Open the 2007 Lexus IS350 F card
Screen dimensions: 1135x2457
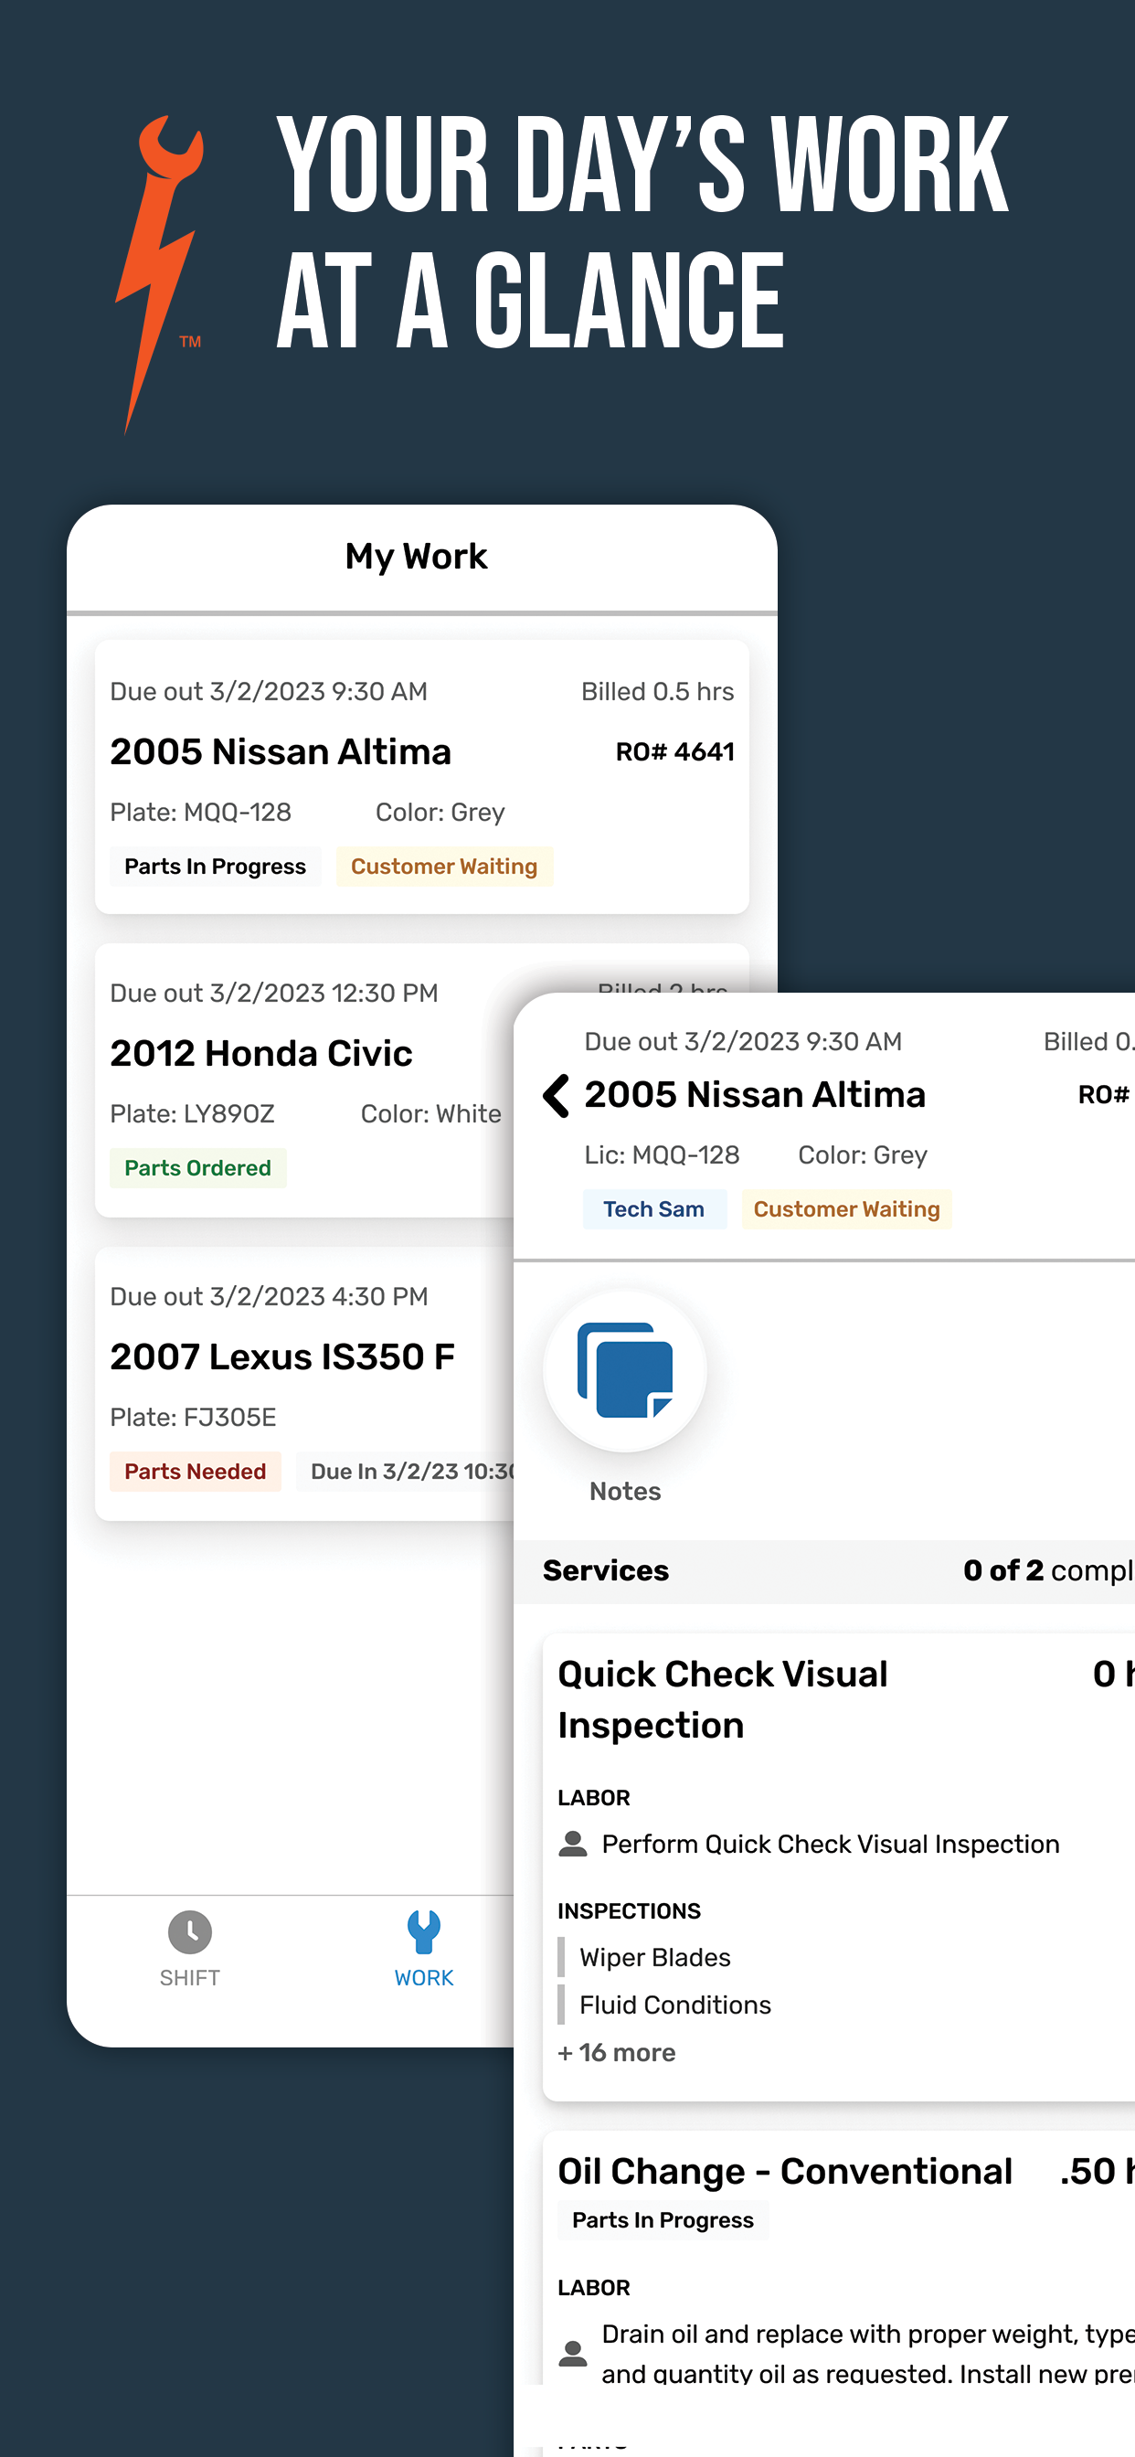(x=305, y=1383)
